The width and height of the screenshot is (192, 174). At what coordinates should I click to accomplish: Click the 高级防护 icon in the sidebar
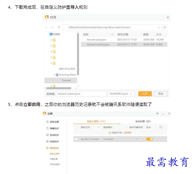(47, 148)
